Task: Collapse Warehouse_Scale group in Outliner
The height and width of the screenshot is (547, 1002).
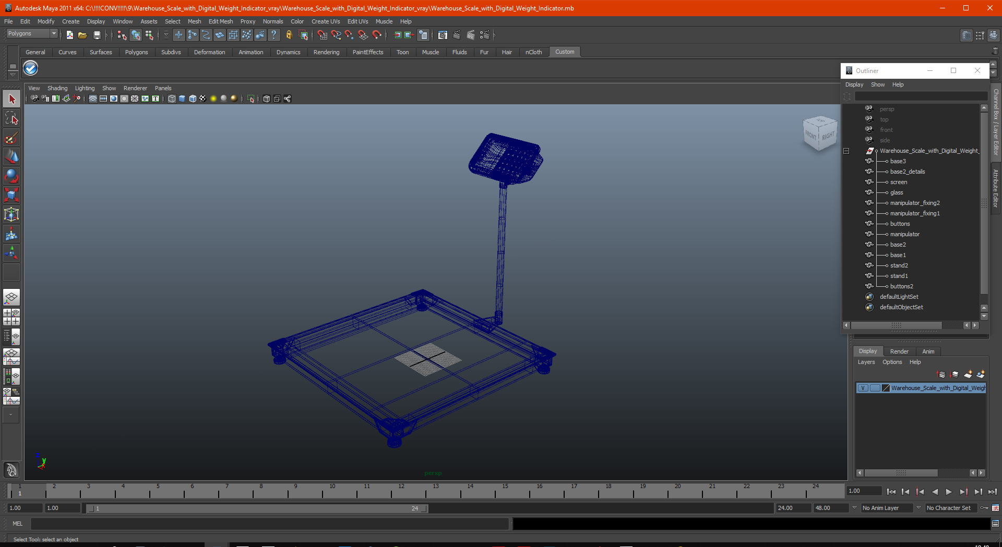Action: pos(846,151)
